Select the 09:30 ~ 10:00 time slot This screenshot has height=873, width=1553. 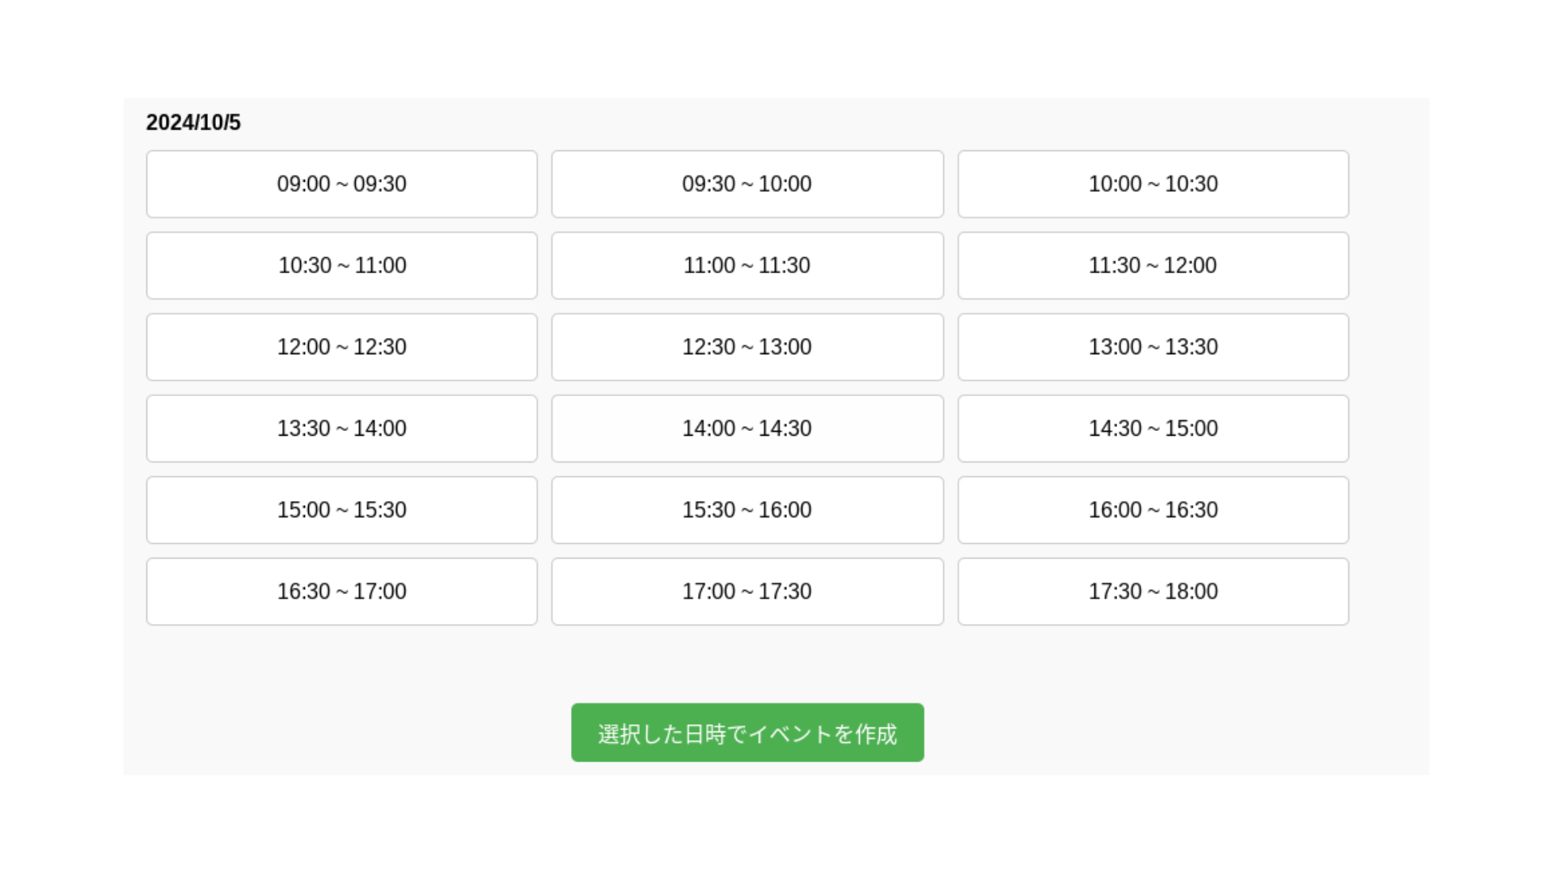coord(747,183)
